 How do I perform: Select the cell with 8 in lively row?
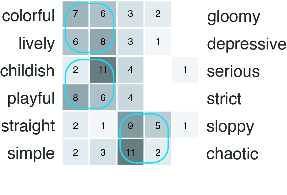pyautogui.click(x=103, y=42)
